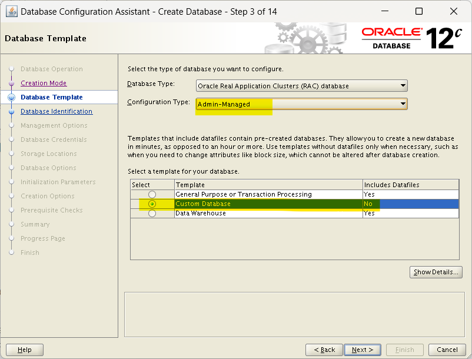Open the Configuration Type dropdown
Screen dimensions: 472x359
(x=302, y=104)
